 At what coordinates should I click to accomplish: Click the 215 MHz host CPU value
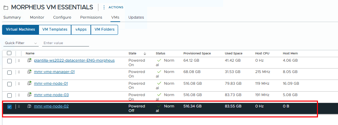[262, 72]
